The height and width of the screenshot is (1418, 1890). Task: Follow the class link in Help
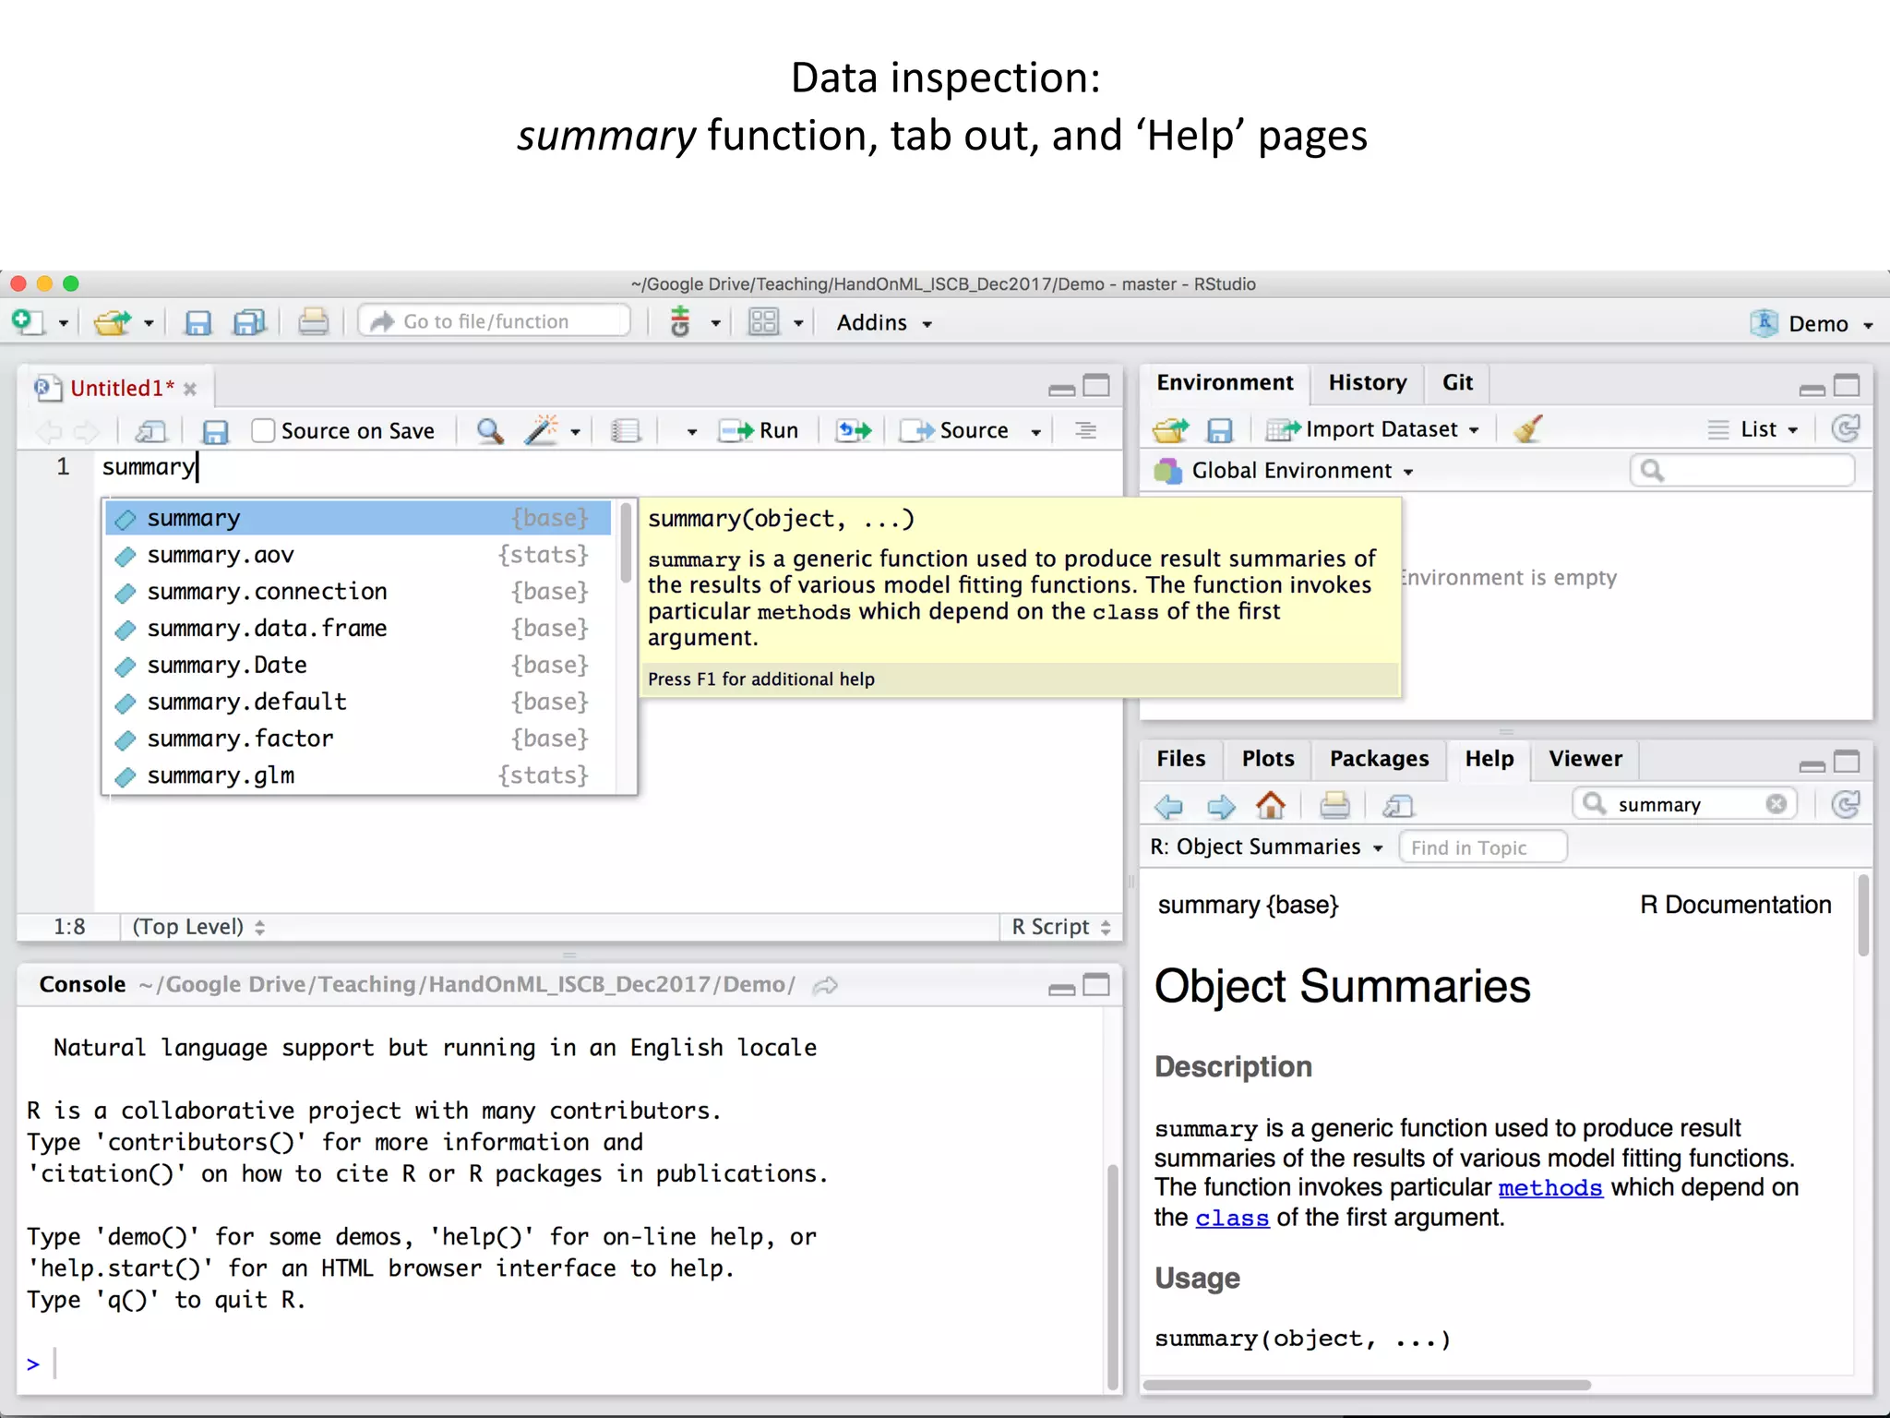tap(1232, 1219)
